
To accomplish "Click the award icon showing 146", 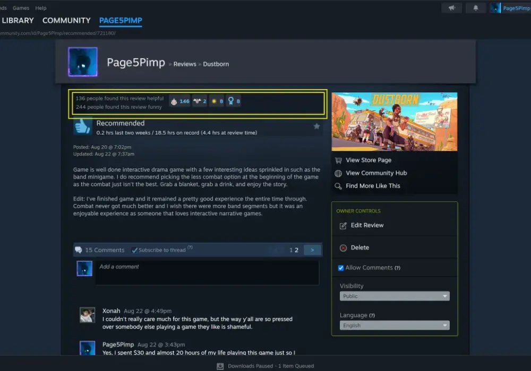I will 180,101.
